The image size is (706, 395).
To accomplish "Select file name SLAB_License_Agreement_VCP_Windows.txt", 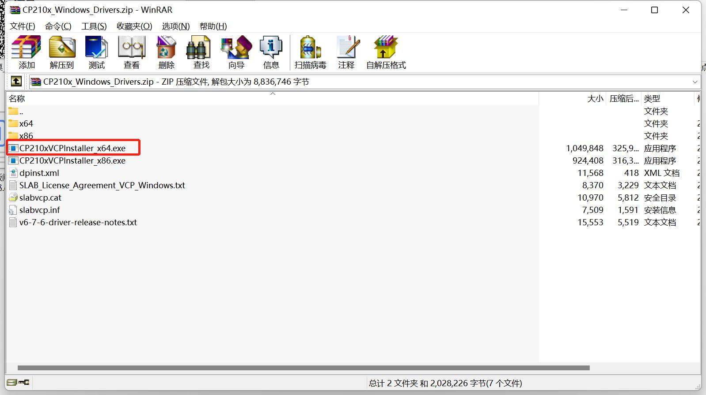I will (x=102, y=185).
